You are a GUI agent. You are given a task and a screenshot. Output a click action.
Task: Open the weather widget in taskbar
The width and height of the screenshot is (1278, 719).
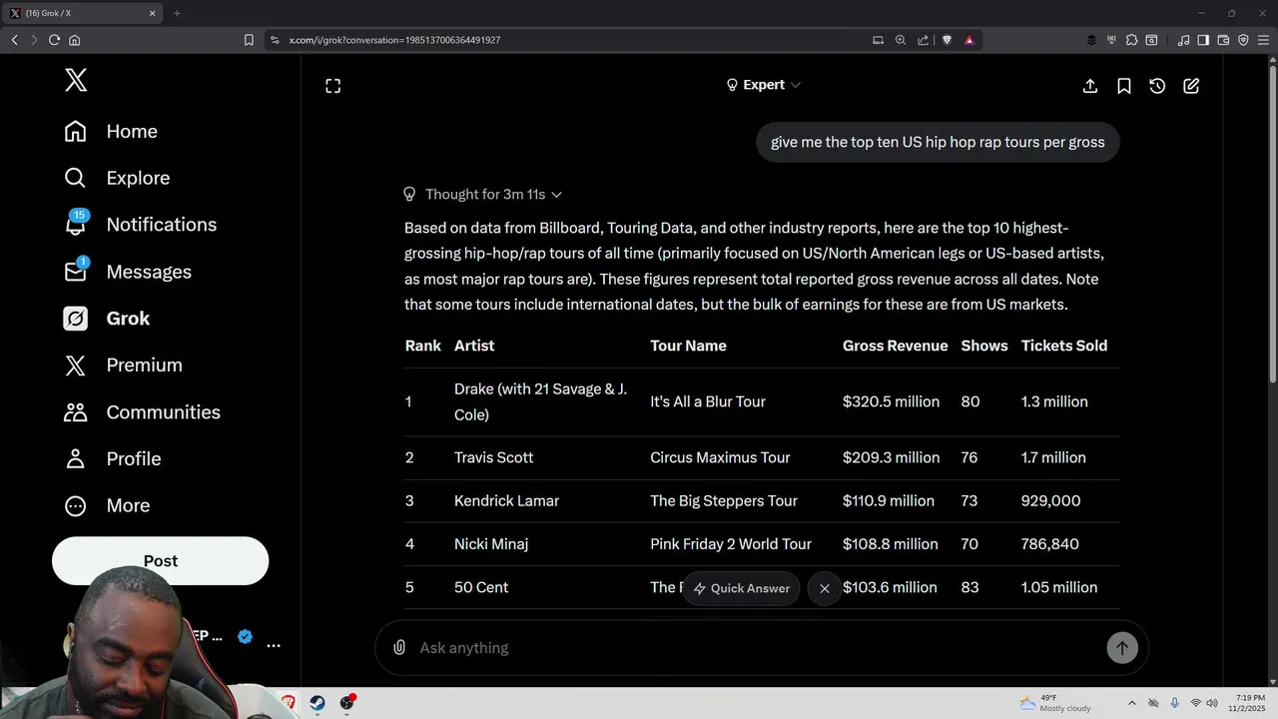[1054, 703]
